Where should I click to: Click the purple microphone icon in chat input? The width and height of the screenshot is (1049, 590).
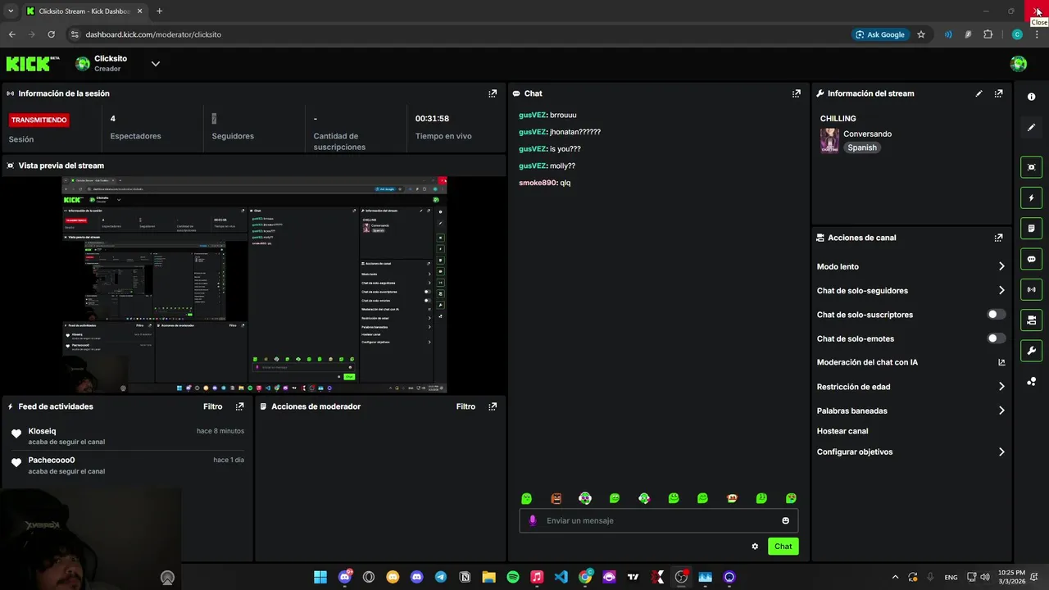533,520
